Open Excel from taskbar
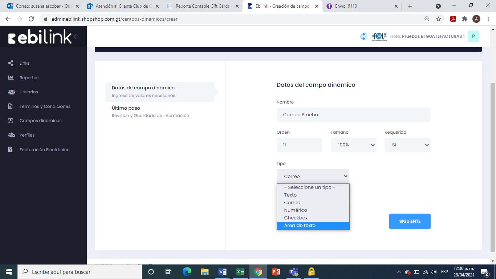 pos(240,272)
